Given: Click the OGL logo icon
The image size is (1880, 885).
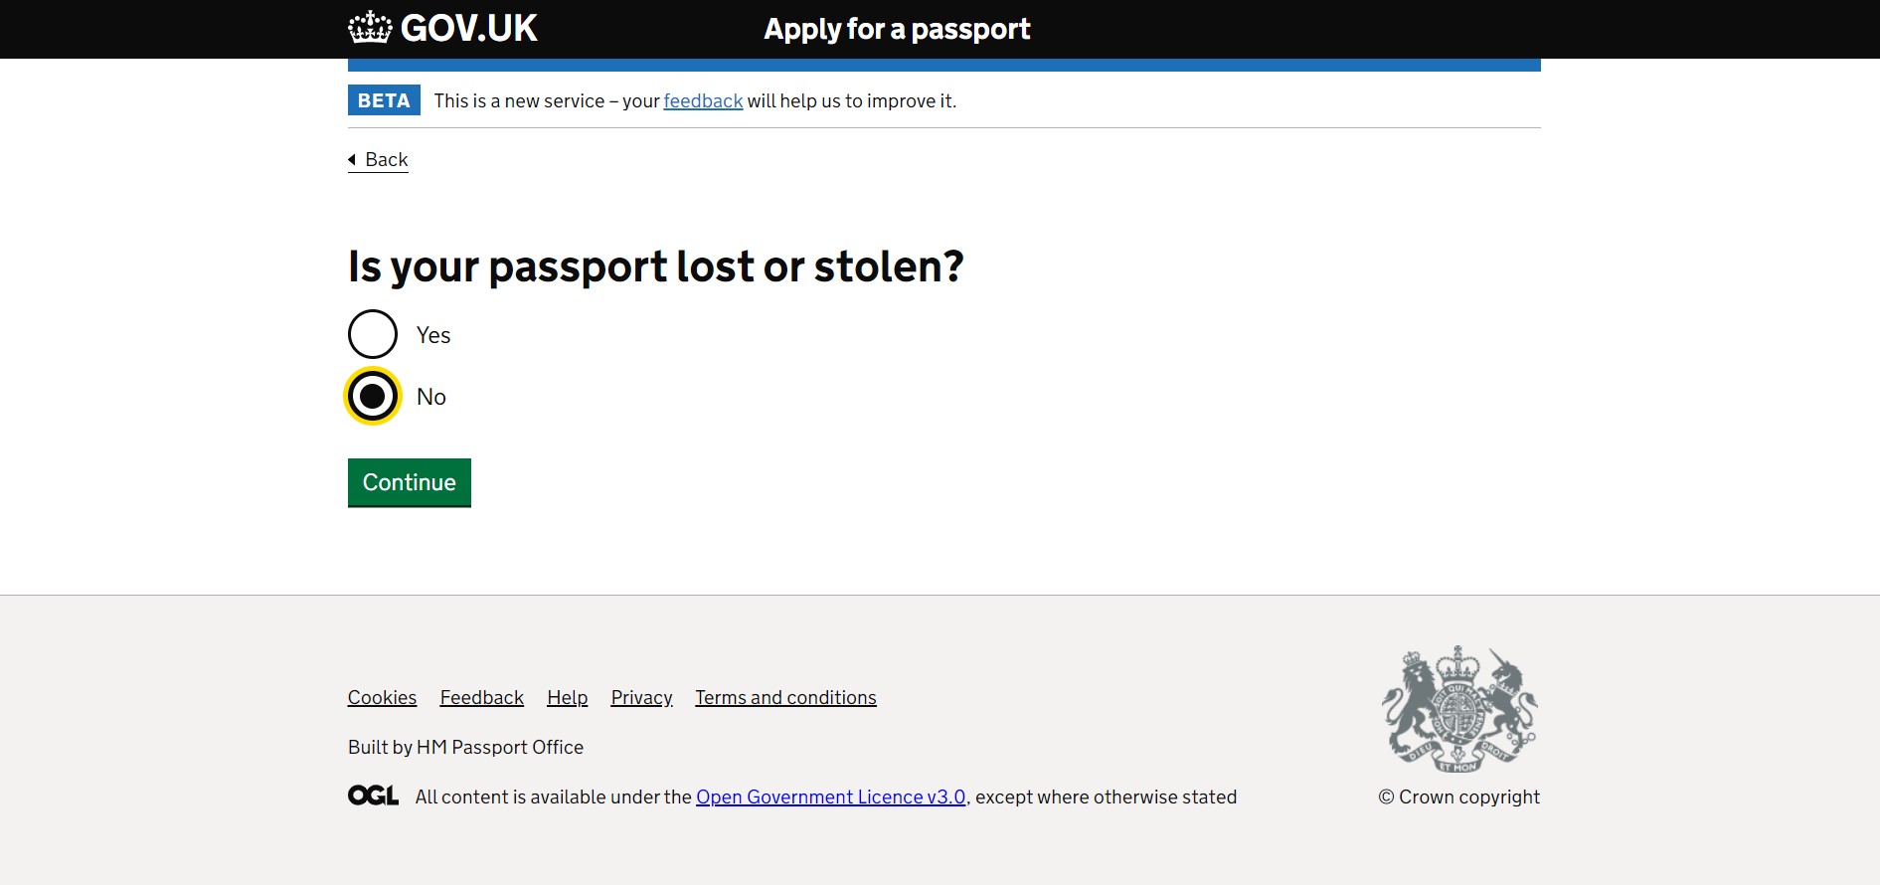Looking at the screenshot, I should pos(373,796).
